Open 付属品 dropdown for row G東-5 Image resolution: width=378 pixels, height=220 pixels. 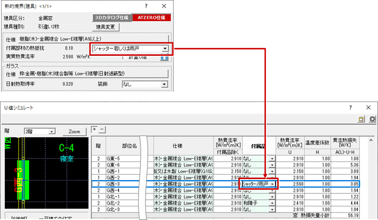click(272, 159)
